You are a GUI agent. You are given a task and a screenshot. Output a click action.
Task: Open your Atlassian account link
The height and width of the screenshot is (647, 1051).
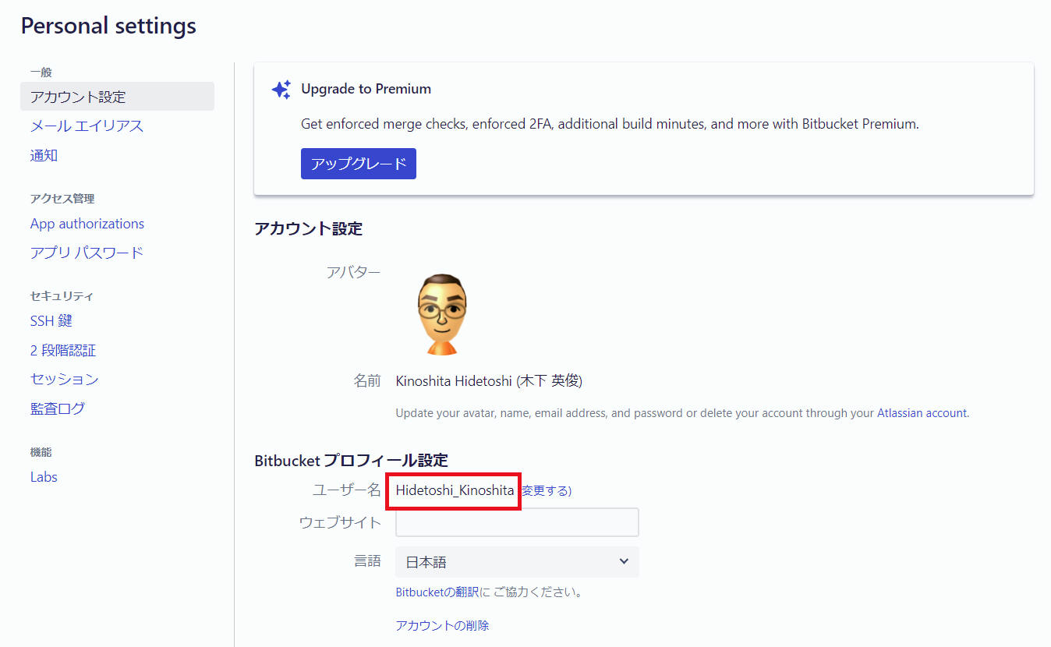pyautogui.click(x=922, y=412)
